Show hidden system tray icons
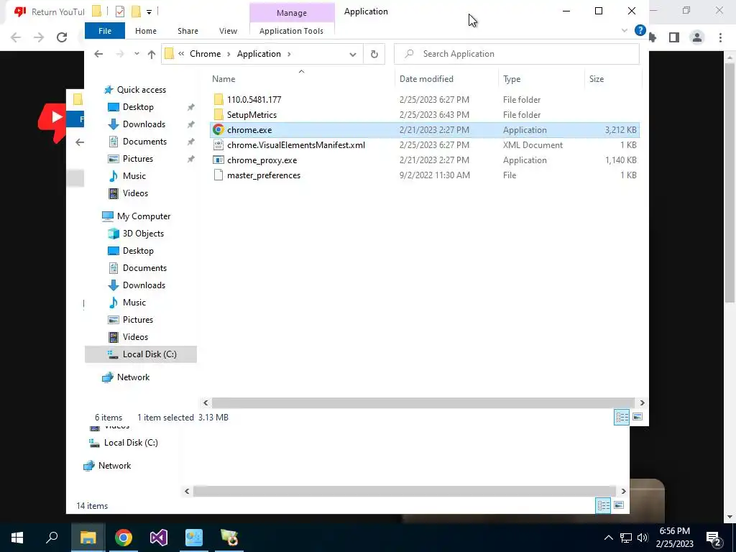The height and width of the screenshot is (552, 736). pos(608,538)
